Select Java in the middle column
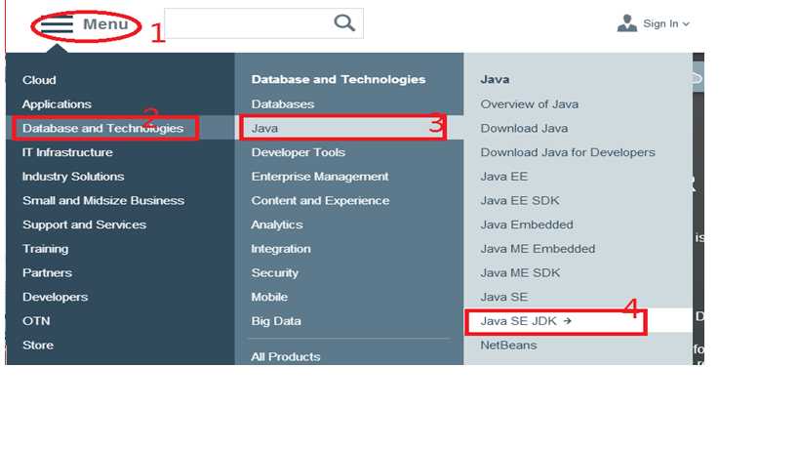The height and width of the screenshot is (449, 799). pyautogui.click(x=265, y=128)
